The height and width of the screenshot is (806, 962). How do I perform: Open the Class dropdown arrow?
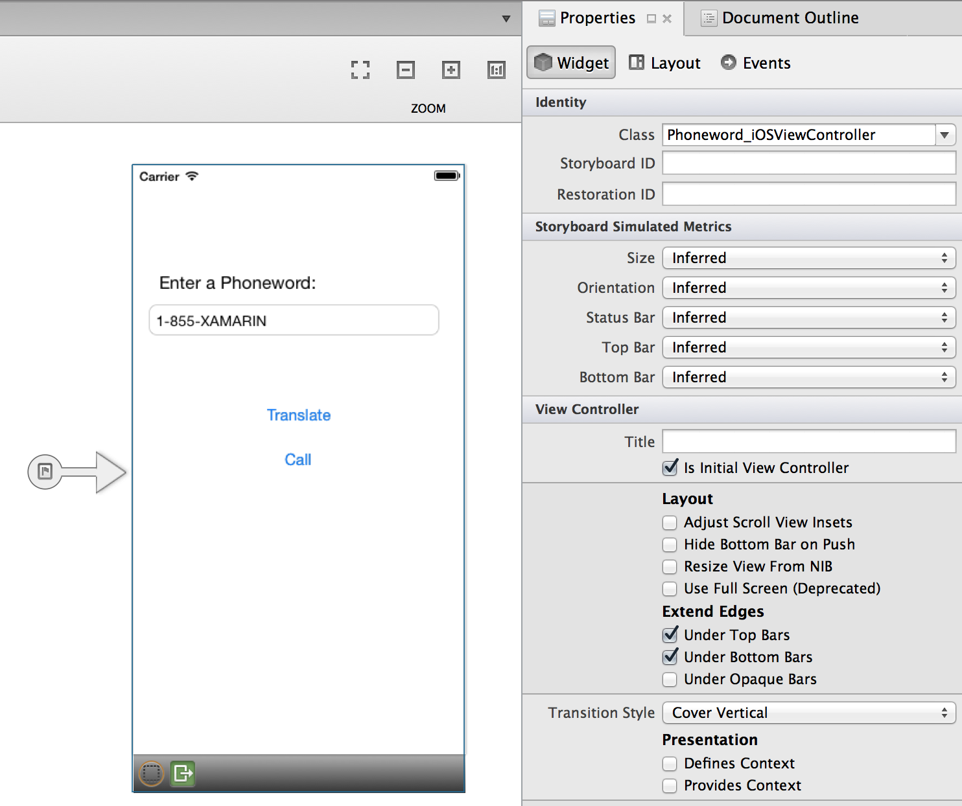click(x=944, y=135)
